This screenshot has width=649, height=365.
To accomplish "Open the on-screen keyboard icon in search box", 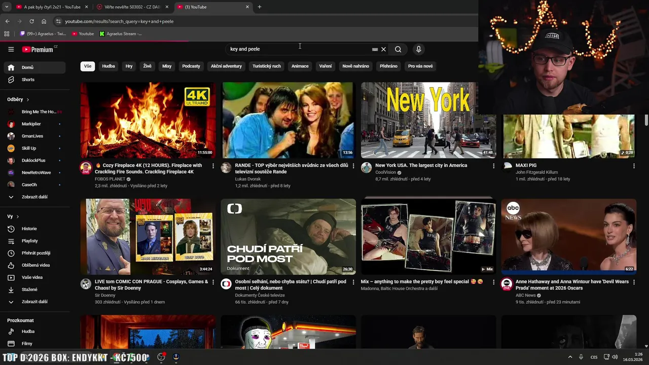I will [375, 49].
